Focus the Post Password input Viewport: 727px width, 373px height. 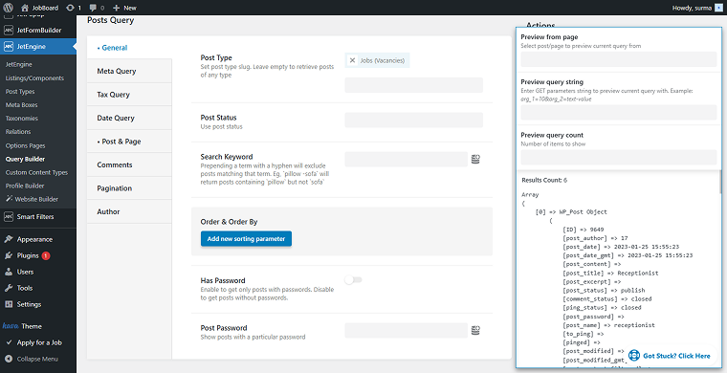click(x=407, y=330)
